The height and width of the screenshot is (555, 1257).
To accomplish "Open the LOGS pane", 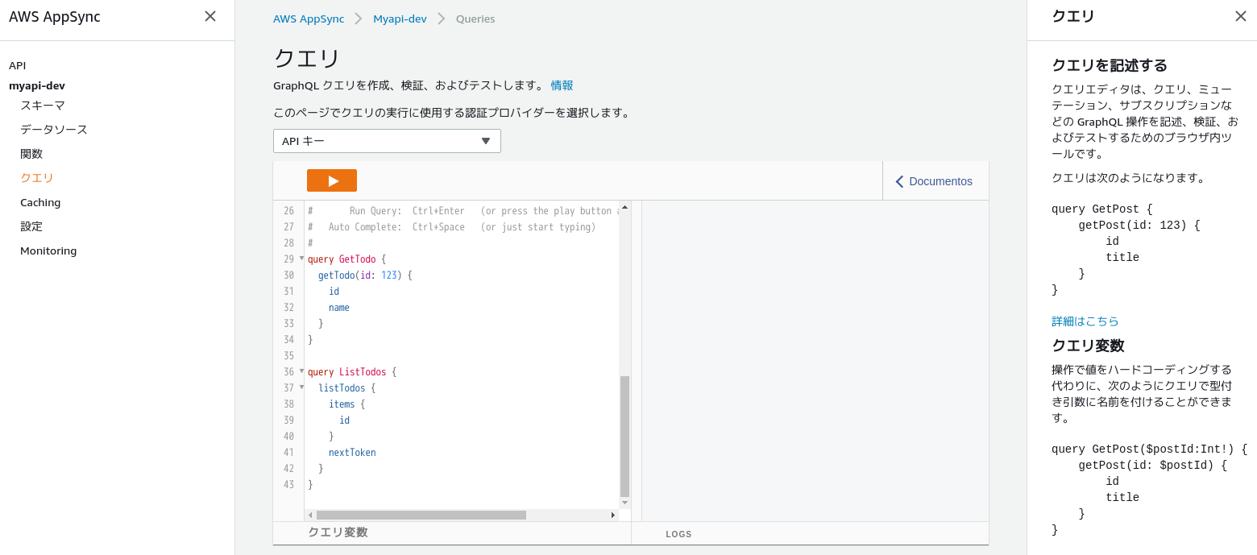I will coord(678,534).
